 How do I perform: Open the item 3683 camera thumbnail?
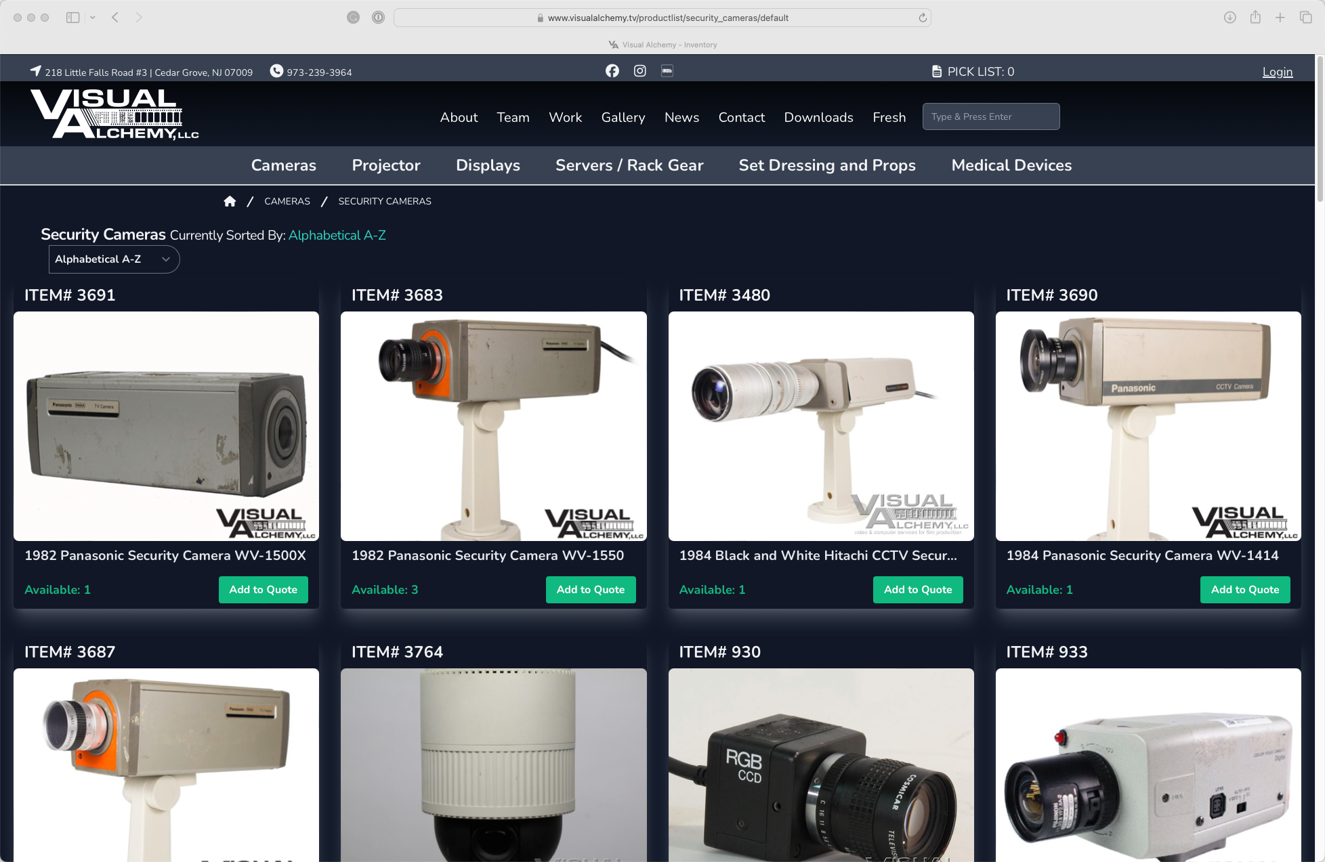[494, 426]
